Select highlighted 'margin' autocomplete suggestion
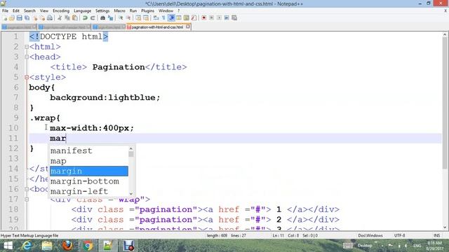The image size is (449, 252). coord(89,171)
